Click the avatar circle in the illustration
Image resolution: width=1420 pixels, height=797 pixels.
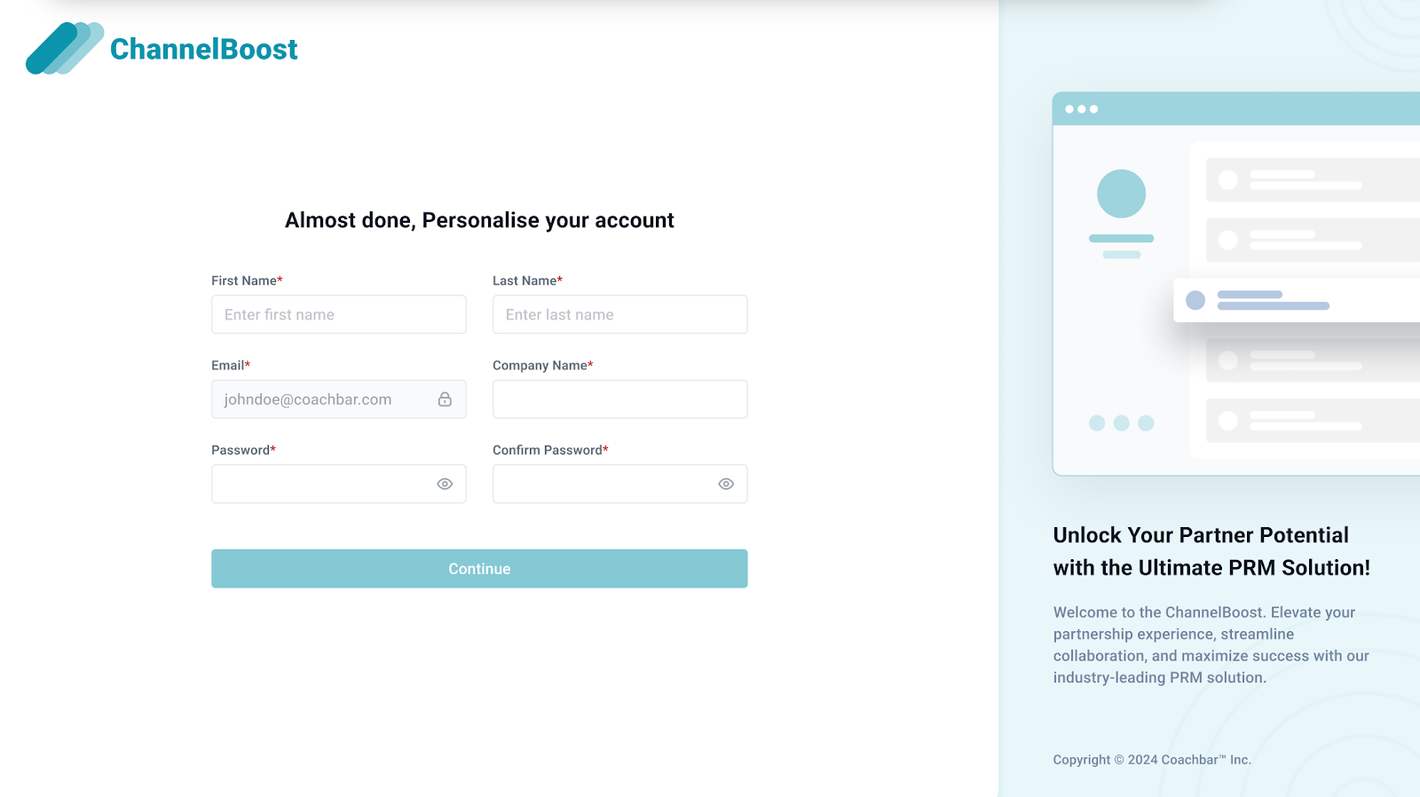coord(1121,193)
